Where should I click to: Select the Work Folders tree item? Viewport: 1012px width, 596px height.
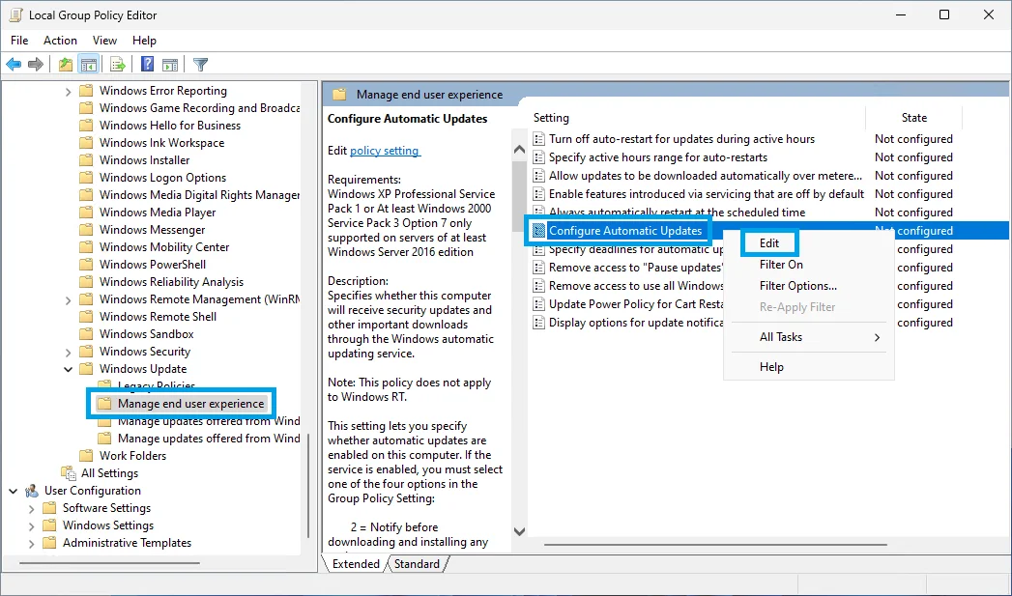tap(132, 456)
